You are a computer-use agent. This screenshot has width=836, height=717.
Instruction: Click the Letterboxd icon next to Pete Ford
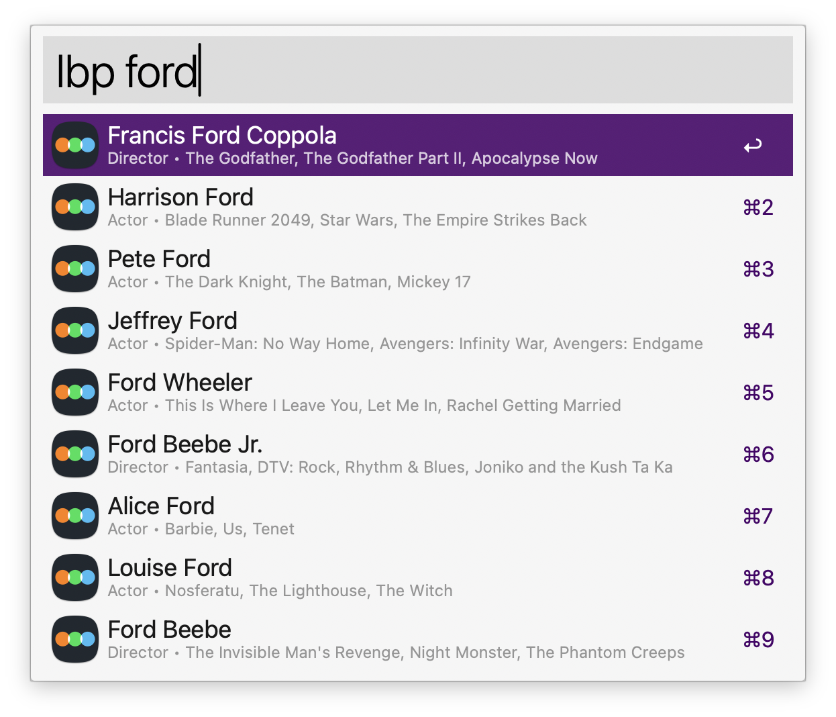[75, 269]
